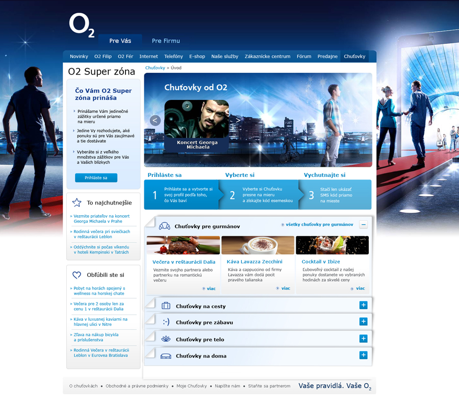Viewport: 459px width, 408px height.
Task: Open the E-shop menu item
Action: point(197,57)
